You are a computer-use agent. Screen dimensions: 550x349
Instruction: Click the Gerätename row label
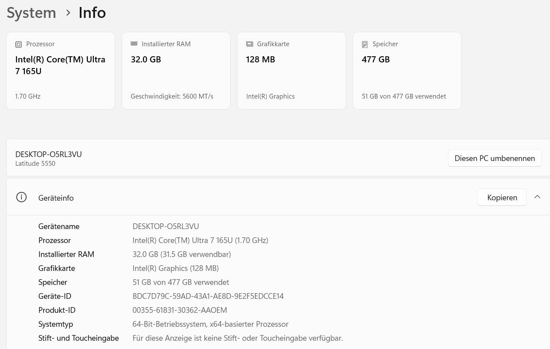click(59, 226)
